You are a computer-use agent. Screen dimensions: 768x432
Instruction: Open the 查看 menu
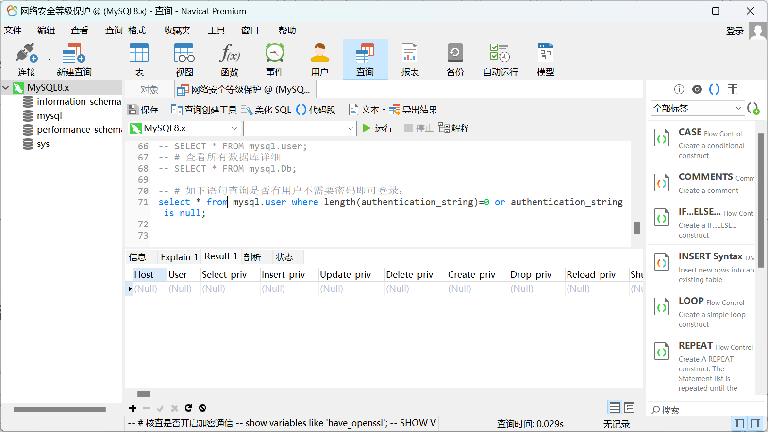click(x=80, y=30)
